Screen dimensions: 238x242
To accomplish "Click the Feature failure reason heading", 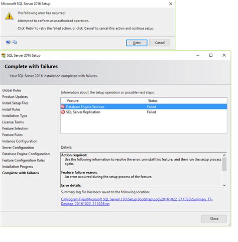I will (79, 172).
